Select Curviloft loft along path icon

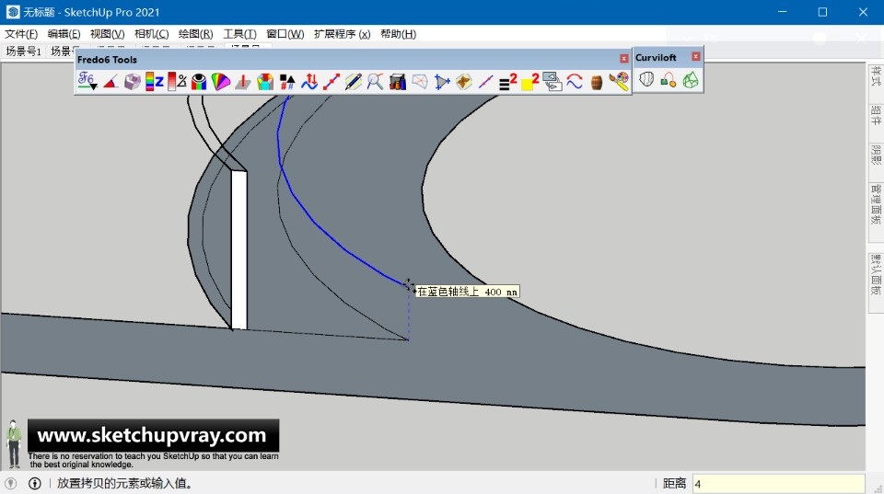point(669,80)
